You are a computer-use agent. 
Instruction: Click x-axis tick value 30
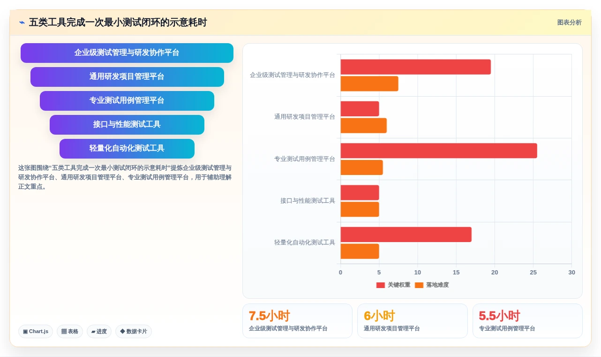[571, 273]
